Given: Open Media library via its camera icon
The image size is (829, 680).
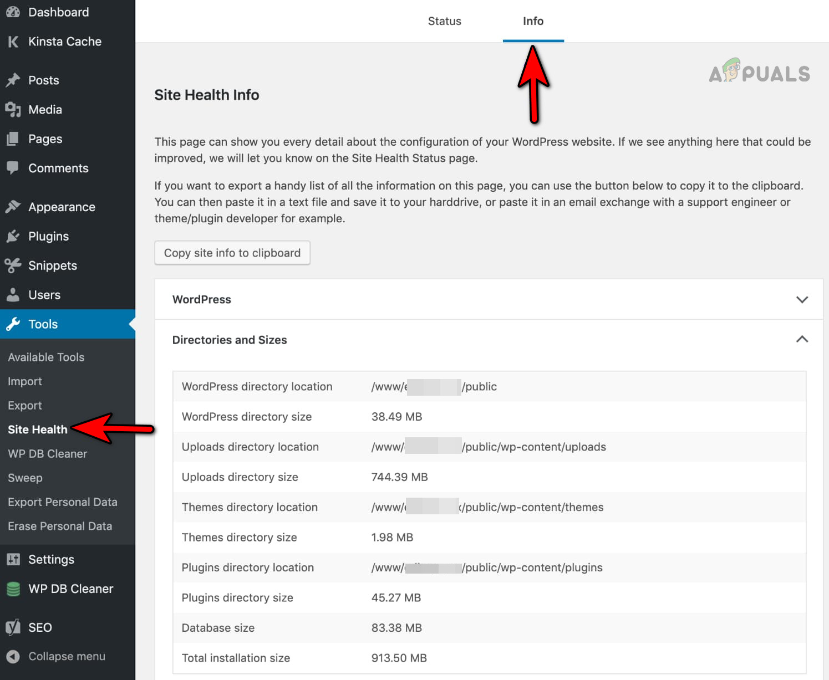Looking at the screenshot, I should (x=13, y=109).
